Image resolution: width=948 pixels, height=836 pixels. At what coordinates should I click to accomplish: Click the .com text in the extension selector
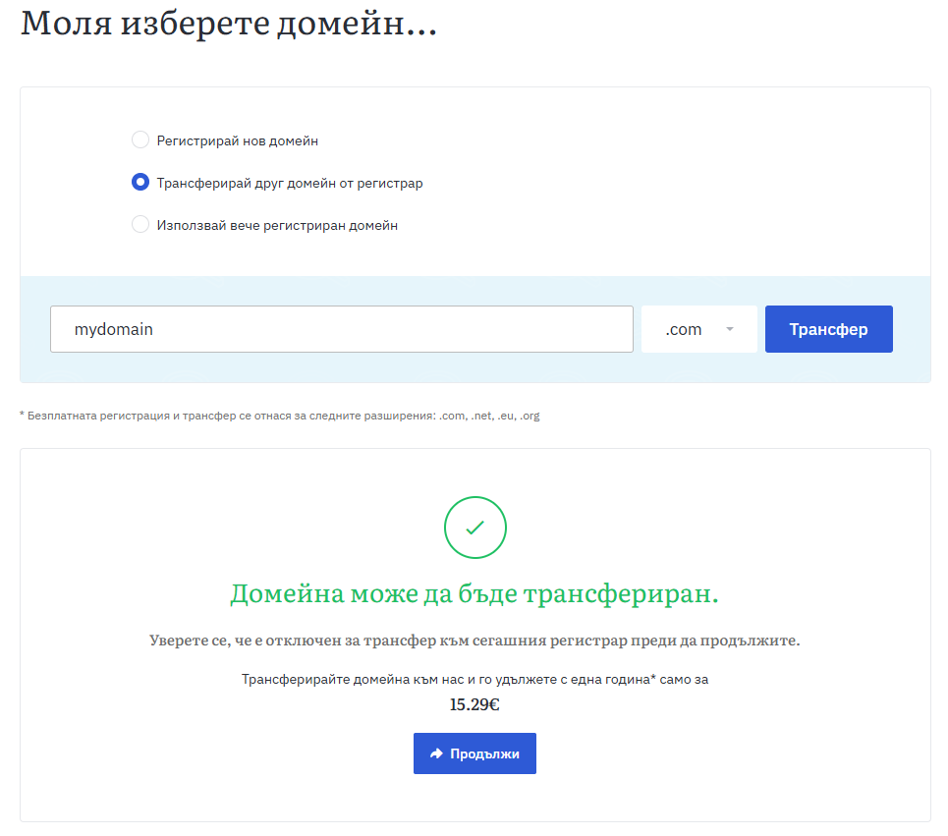(x=684, y=329)
